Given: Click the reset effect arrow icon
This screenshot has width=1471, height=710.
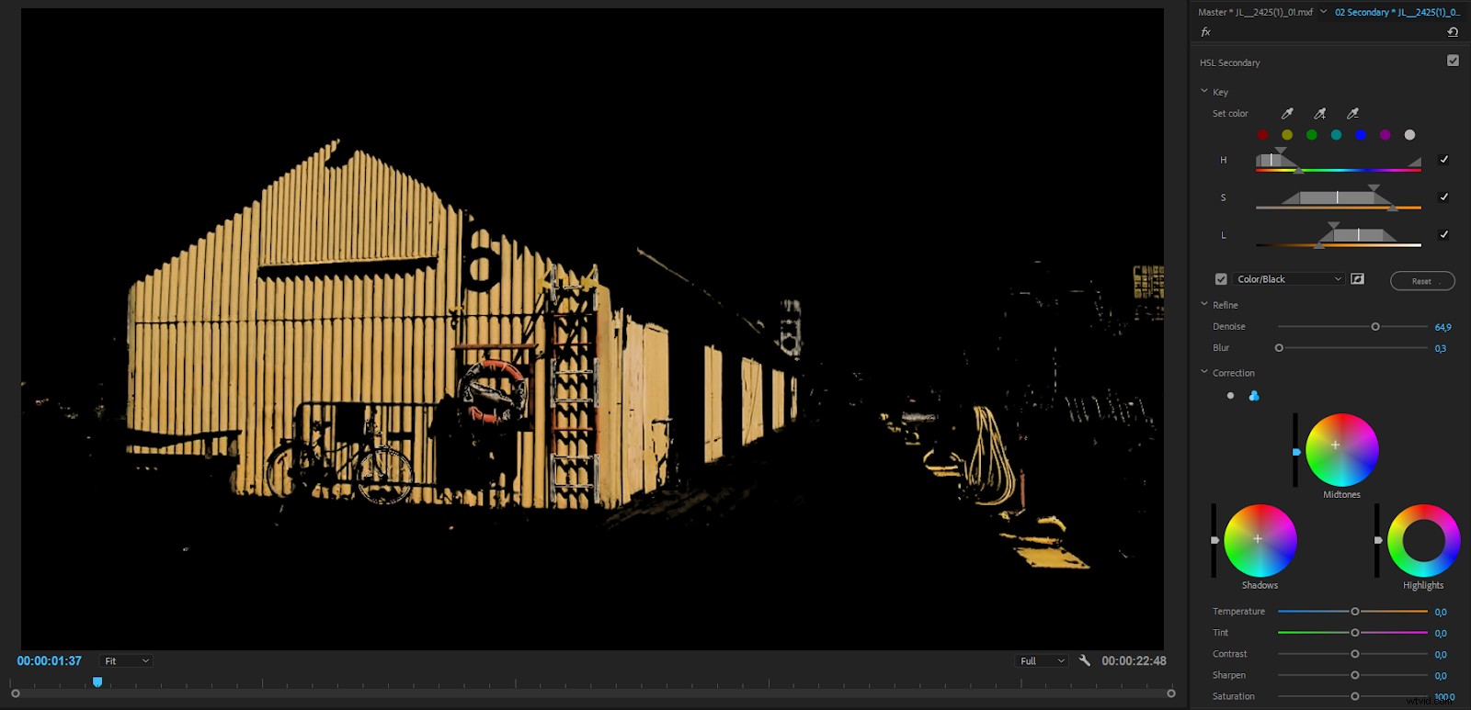Looking at the screenshot, I should (x=1453, y=32).
